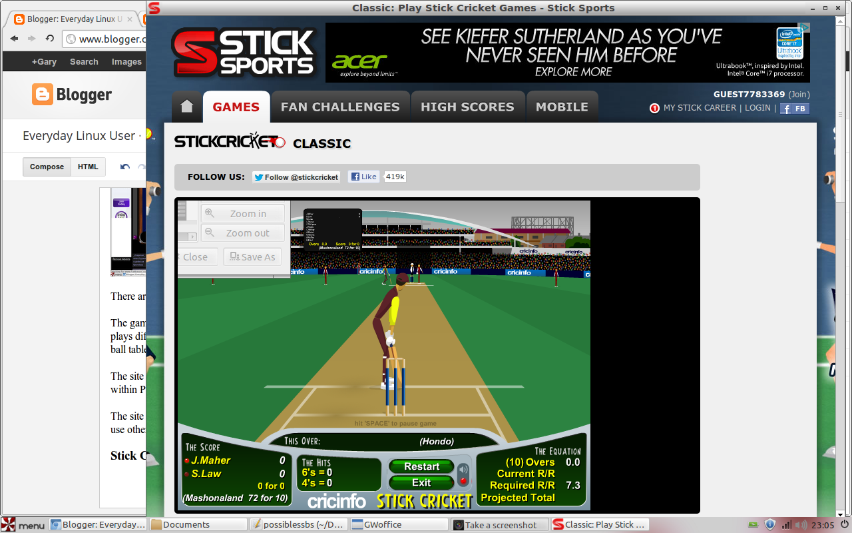Click the Facebook FB icon button

(x=795, y=109)
